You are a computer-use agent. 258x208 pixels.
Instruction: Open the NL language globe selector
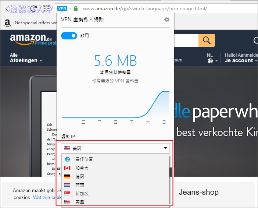point(212,58)
